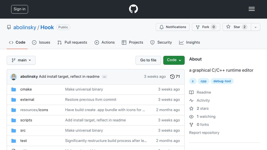The width and height of the screenshot is (267, 150).
Task: View the 71 commits history
Action: (175, 77)
